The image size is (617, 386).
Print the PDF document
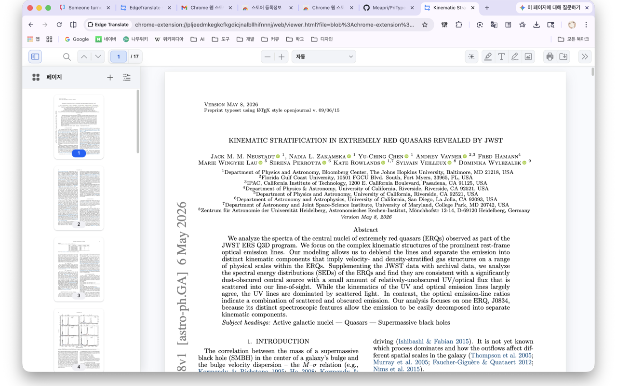(550, 57)
